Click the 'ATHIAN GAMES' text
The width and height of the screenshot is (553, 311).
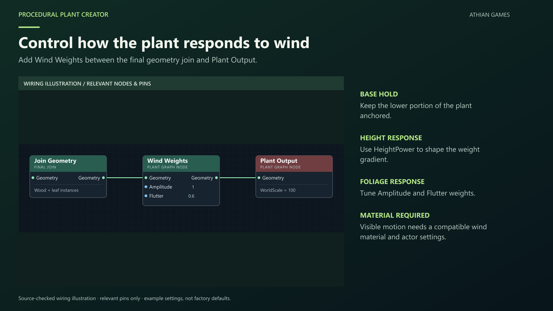tap(490, 15)
